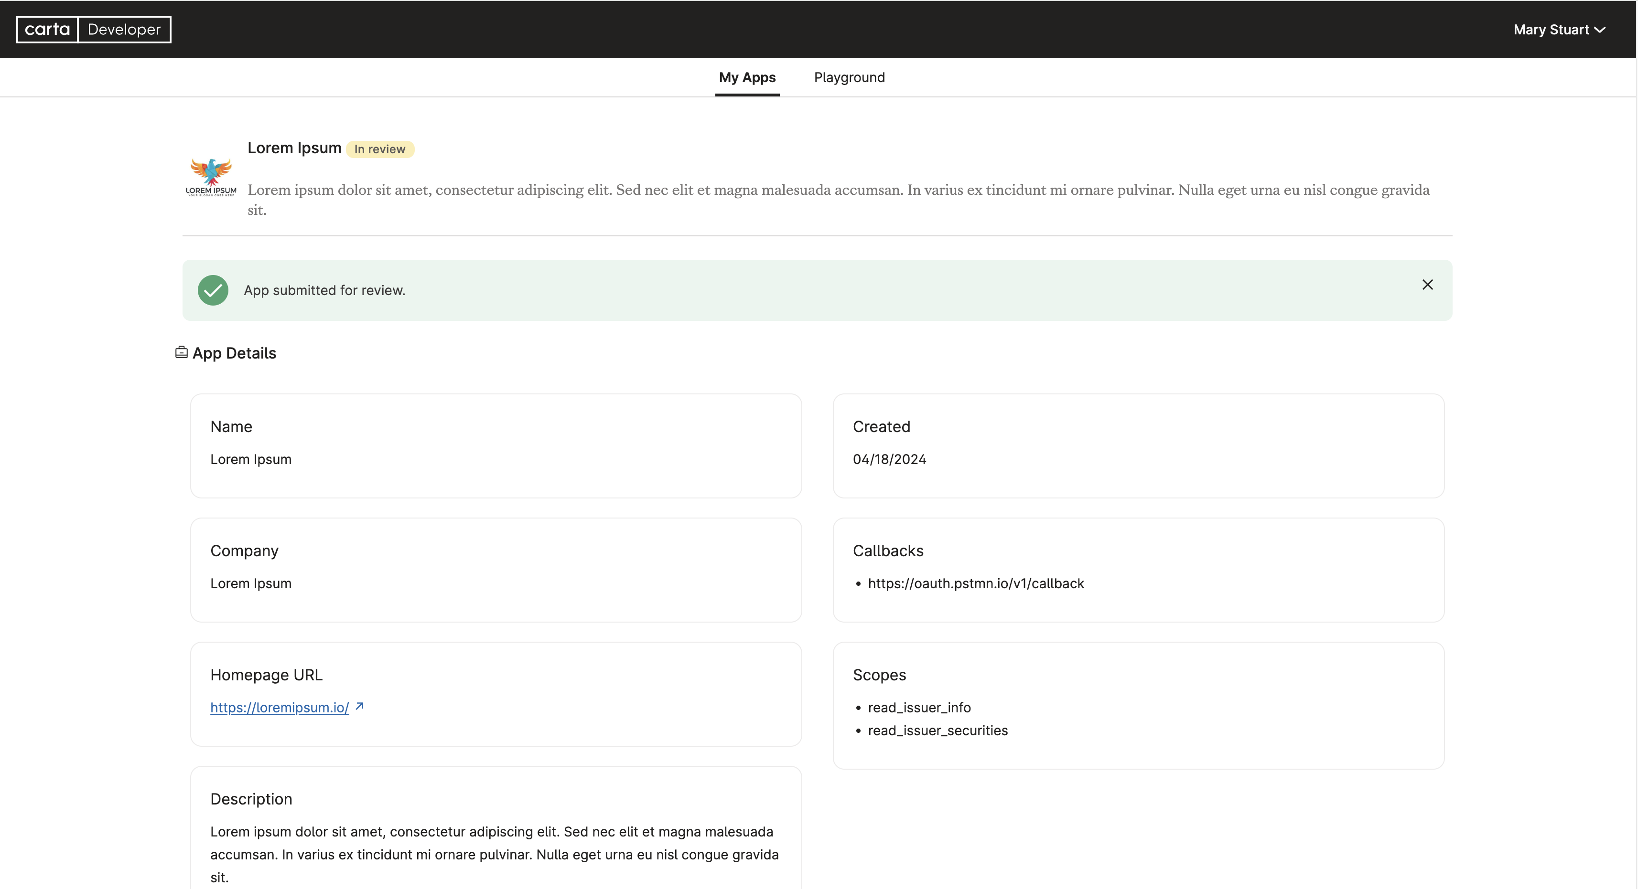1638x889 pixels.
Task: Click the green success checkmark icon
Action: [213, 290]
